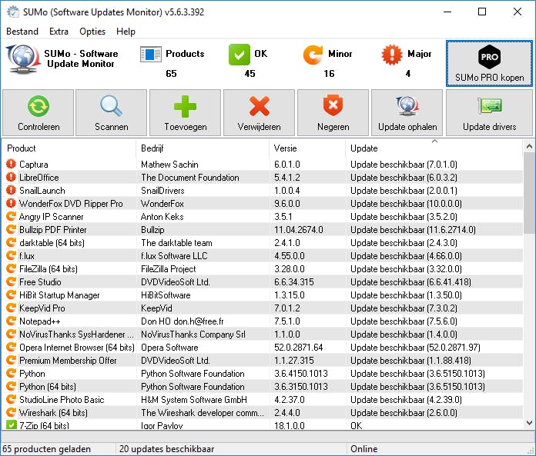Select FileZilla minor update icon
The height and width of the screenshot is (456, 536).
pos(11,268)
